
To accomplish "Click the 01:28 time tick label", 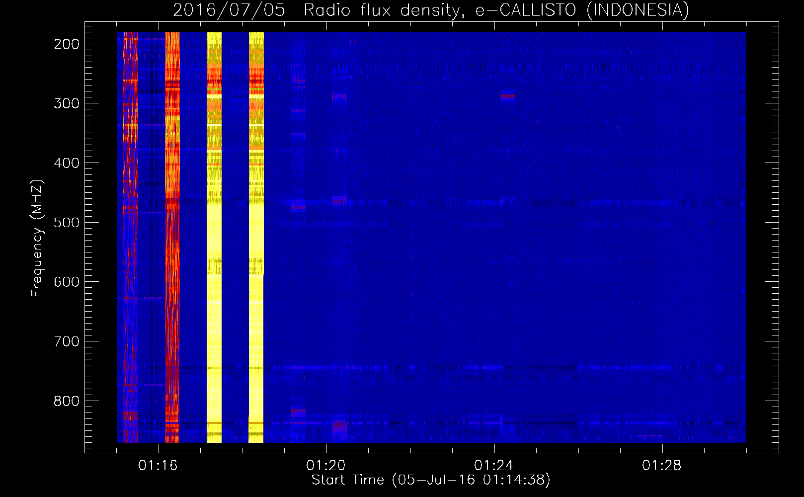I will tap(662, 466).
